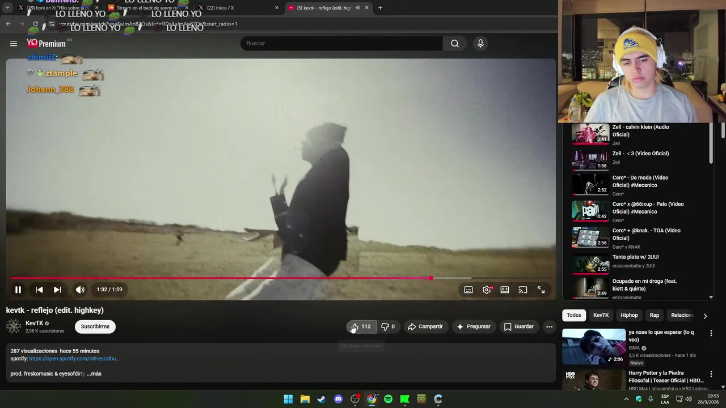Open a new browser tab
Image resolution: width=726 pixels, height=408 pixels.
(380, 8)
